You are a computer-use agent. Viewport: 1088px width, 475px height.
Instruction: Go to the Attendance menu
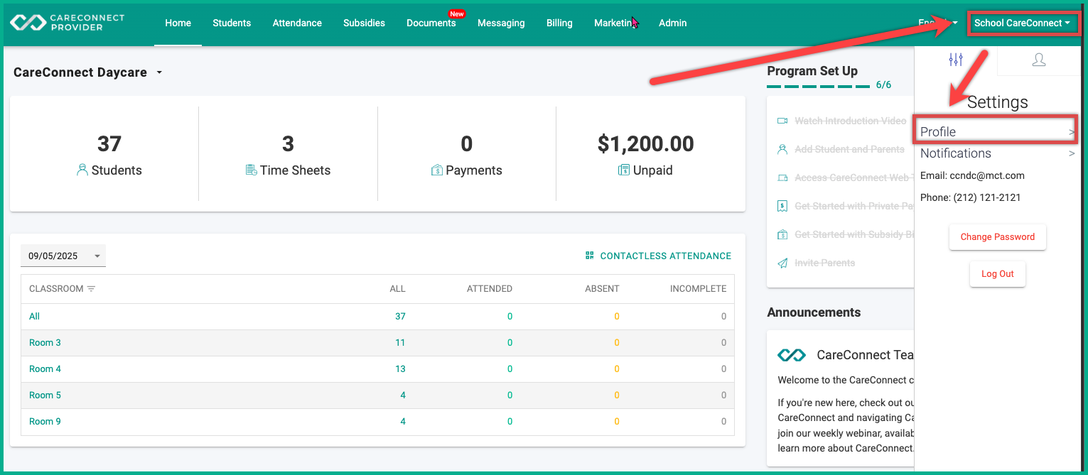pos(297,23)
